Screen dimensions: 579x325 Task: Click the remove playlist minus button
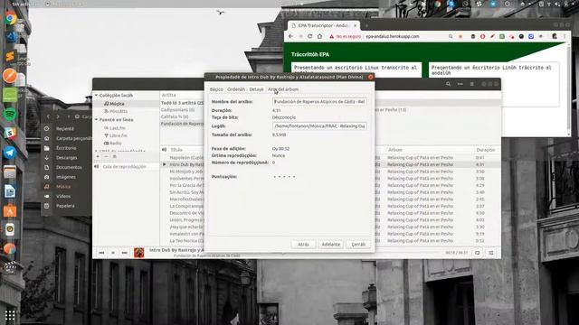[x=106, y=156]
